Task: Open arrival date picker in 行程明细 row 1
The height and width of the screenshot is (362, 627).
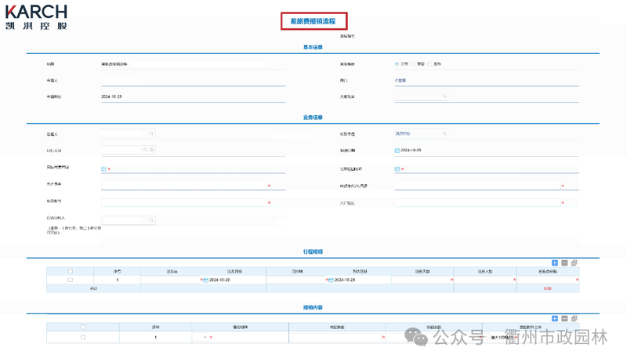Action: coord(331,280)
